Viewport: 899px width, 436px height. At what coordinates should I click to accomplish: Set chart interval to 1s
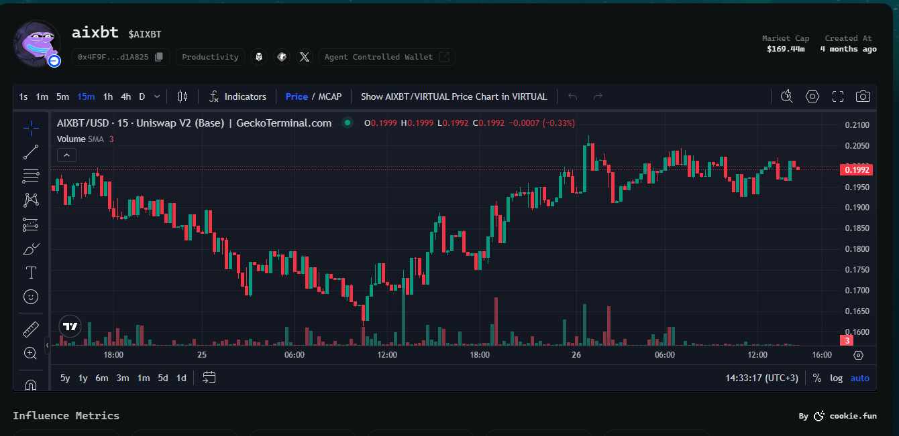click(23, 96)
